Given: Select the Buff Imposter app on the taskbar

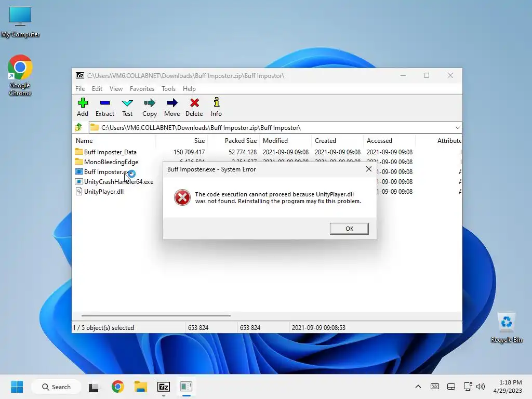Looking at the screenshot, I should pyautogui.click(x=187, y=387).
